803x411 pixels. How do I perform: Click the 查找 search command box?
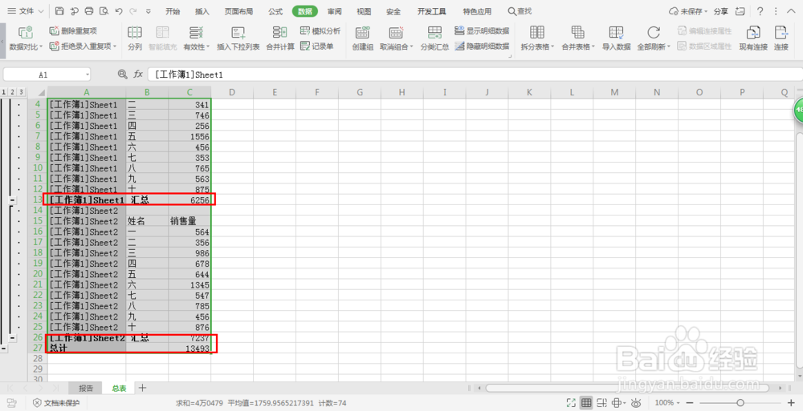(520, 10)
